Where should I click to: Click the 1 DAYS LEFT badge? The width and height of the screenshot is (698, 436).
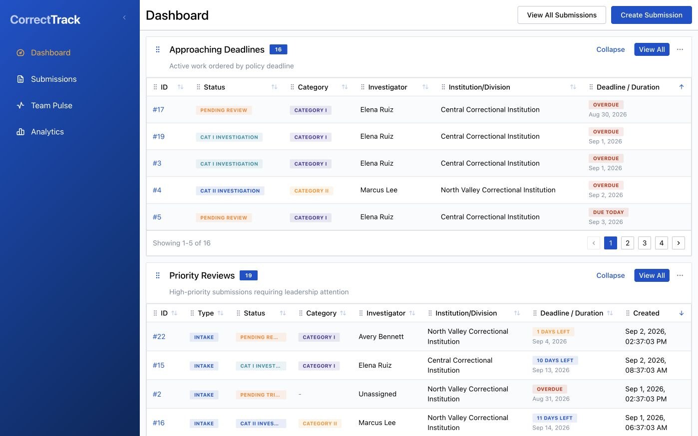click(553, 331)
